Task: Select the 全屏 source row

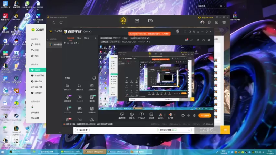Action: pyautogui.click(x=80, y=43)
